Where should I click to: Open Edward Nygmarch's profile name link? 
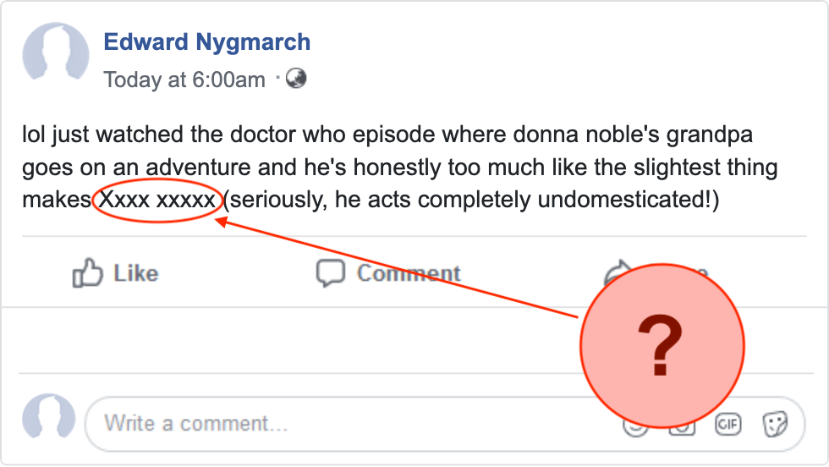point(206,41)
